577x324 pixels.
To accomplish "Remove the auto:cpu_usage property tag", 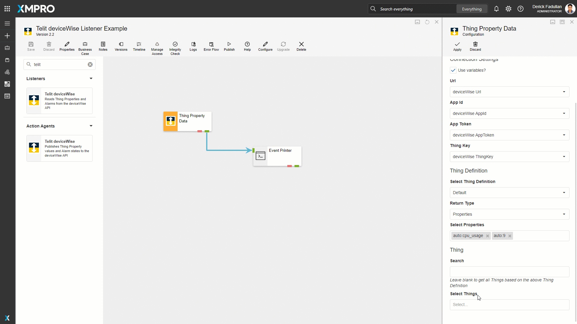I will [x=487, y=236].
